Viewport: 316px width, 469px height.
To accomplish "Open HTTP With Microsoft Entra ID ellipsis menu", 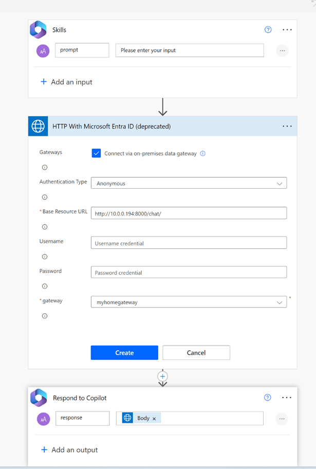I will click(287, 126).
